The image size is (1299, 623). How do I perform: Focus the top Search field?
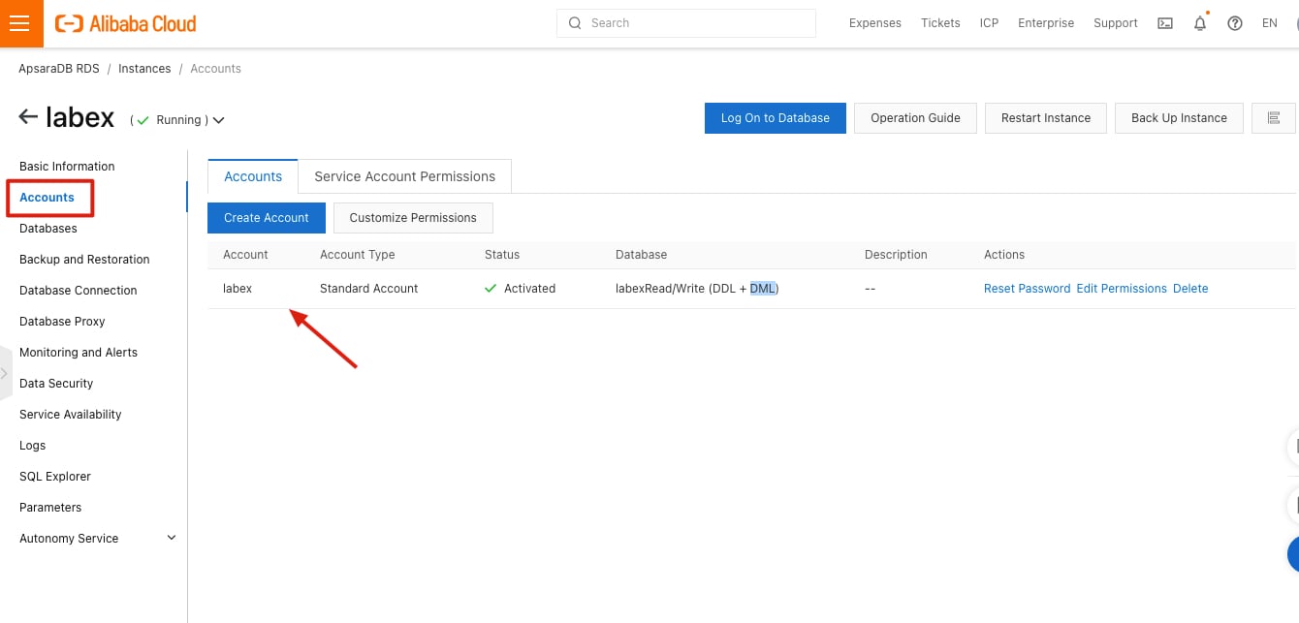(x=686, y=23)
